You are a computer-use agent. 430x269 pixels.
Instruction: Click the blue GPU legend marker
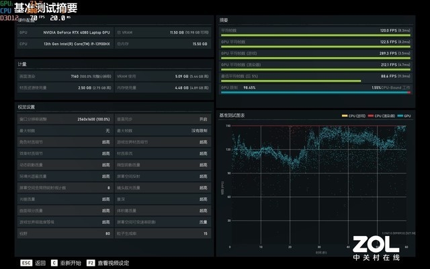click(397, 116)
